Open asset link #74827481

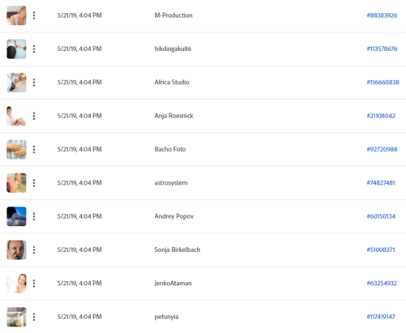point(381,183)
